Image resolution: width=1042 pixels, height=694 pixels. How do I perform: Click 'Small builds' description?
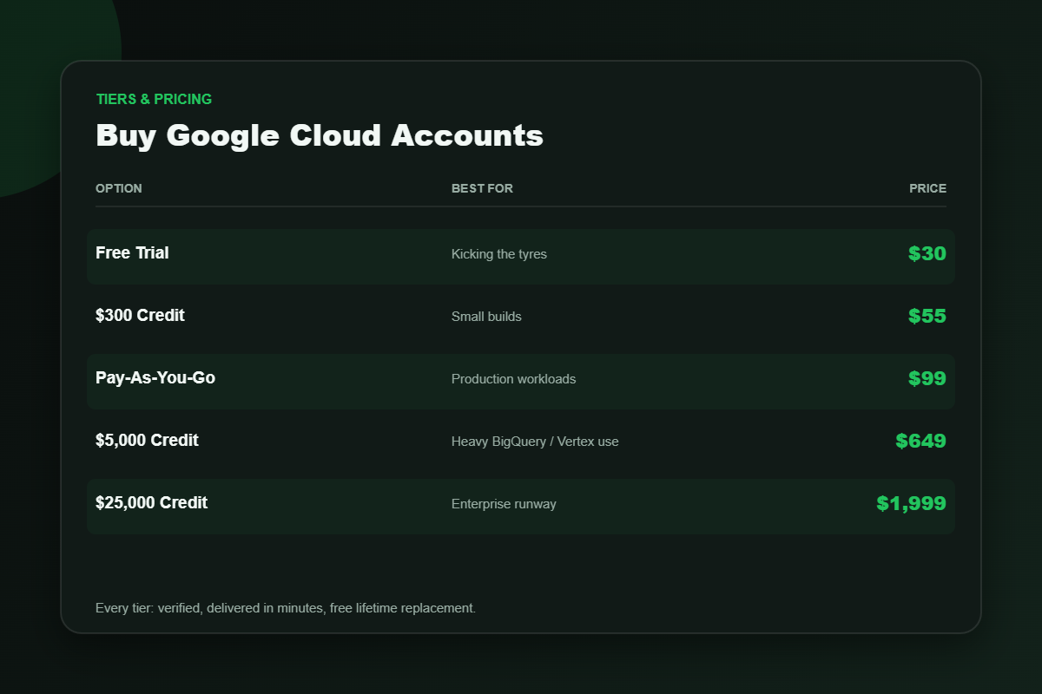pos(486,317)
